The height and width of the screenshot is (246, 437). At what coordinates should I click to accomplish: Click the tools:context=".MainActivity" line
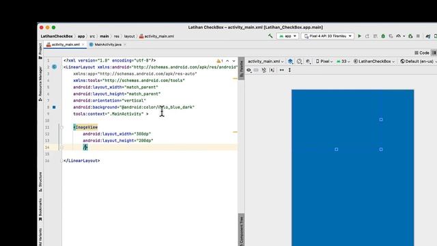click(x=111, y=114)
